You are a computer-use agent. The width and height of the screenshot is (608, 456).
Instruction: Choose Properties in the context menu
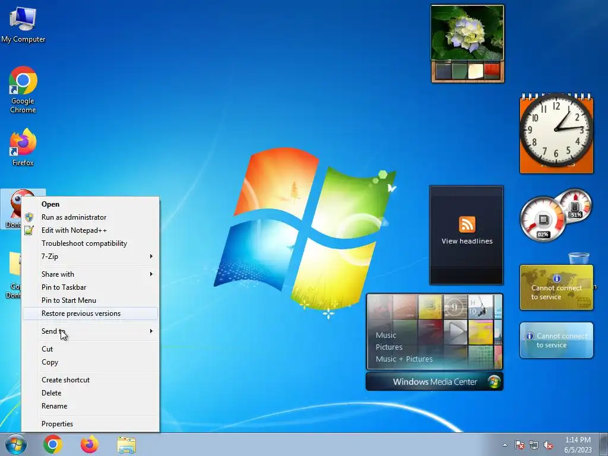90,424
